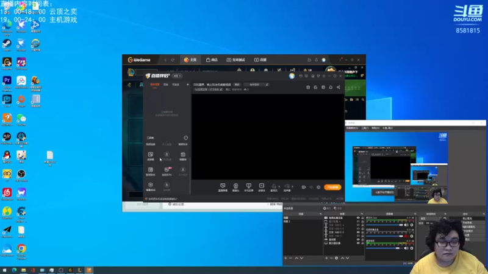488x274 pixels.
Task: Open the OBS Studio desktop shortcut
Action: point(21,174)
